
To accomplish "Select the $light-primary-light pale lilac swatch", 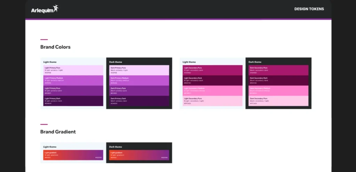I will (x=73, y=70).
